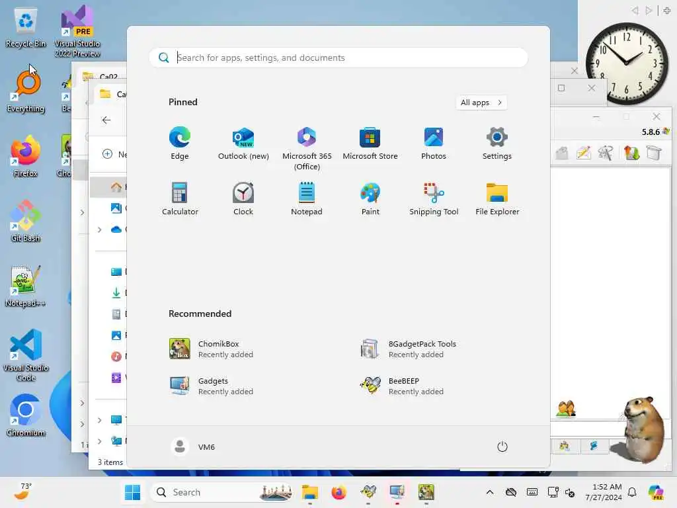Click the pencil edit icon in BeeBEEP toolbar
The width and height of the screenshot is (677, 508).
[x=583, y=153]
